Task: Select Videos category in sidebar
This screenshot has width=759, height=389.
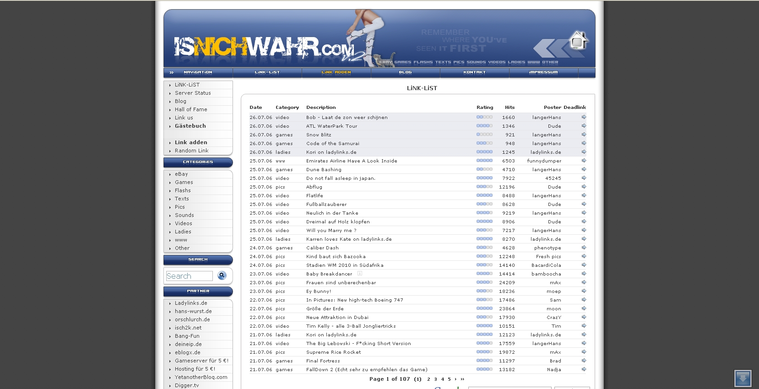Action: (183, 223)
